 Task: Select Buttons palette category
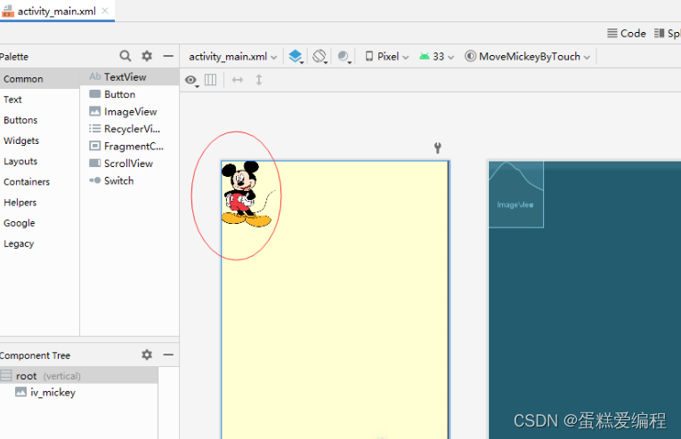[39, 120]
